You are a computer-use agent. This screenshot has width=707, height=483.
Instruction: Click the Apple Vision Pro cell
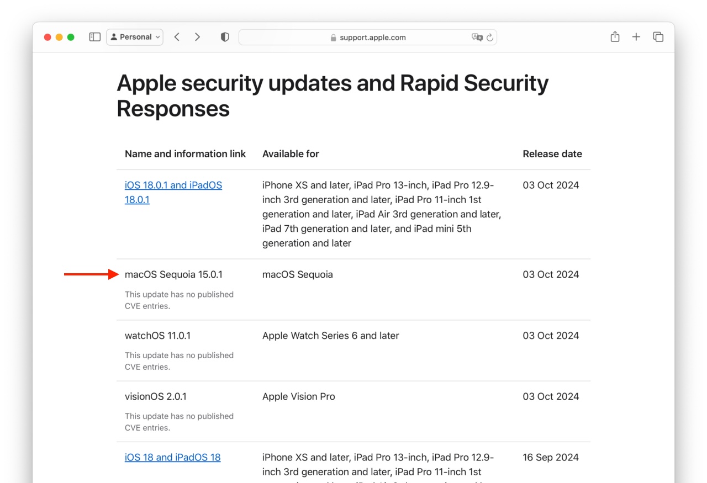[x=299, y=396]
